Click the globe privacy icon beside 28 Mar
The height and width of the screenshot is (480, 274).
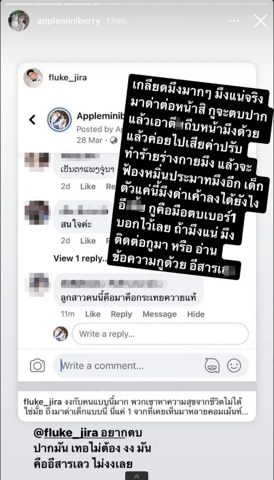click(x=114, y=140)
